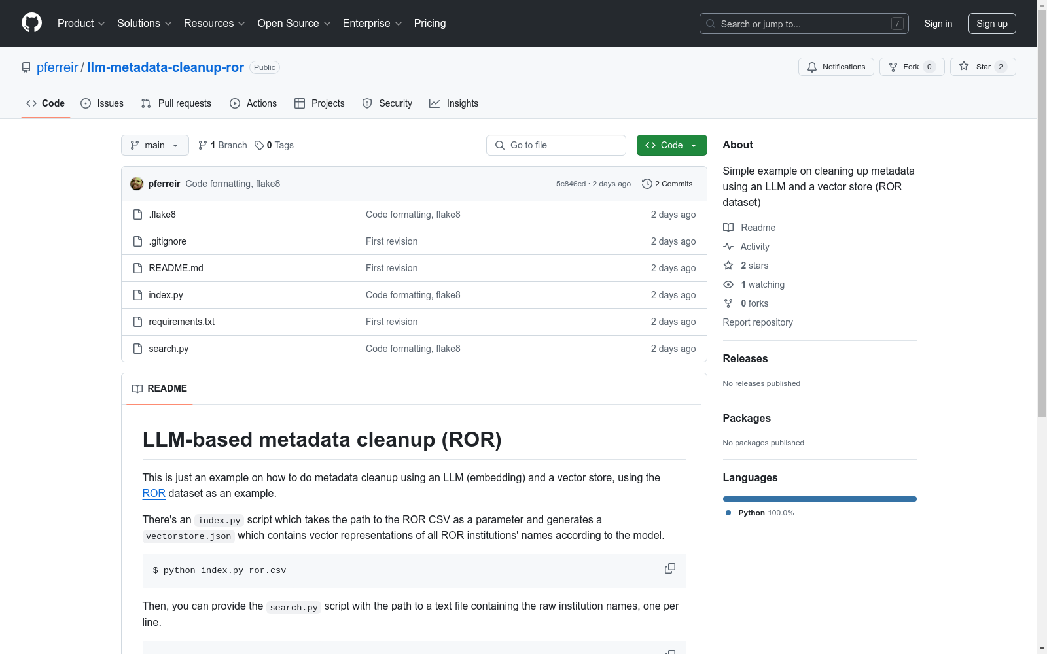Click the 5c846cd commit hash
1047x654 pixels.
click(x=571, y=184)
